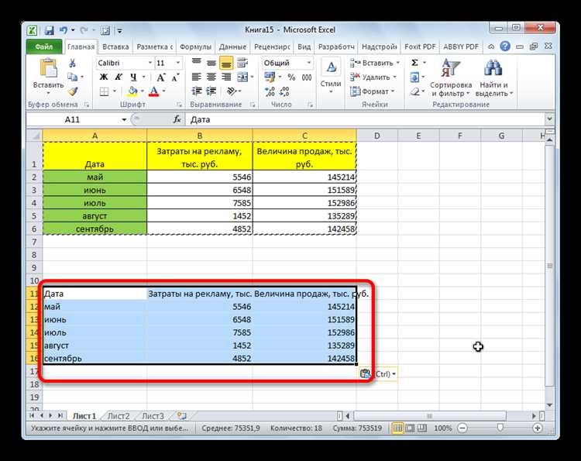Click the Save icon in quick access toolbar

(x=49, y=30)
